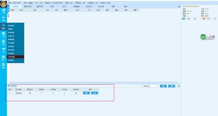Screen dimensions: 218x116
Task: Toggle the side panel icon right of tabs
Action: tap(179, 7)
